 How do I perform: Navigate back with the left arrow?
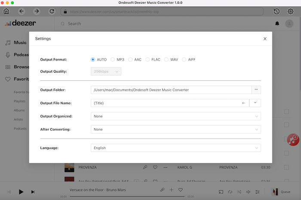(21, 11)
